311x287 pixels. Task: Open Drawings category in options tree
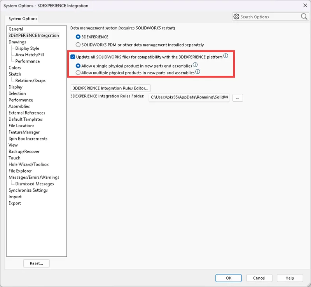click(17, 42)
